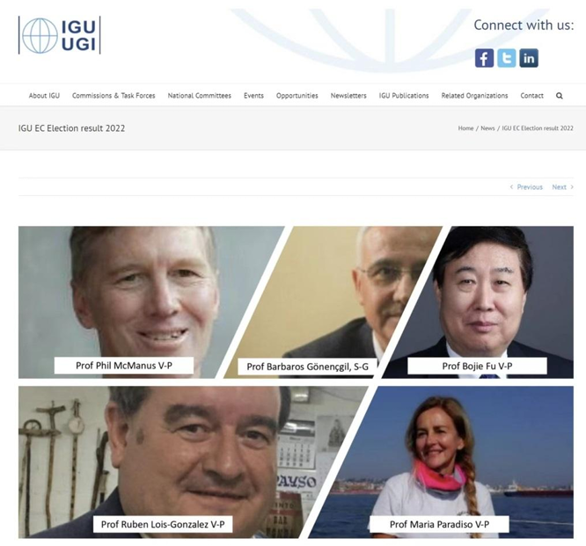Viewport: 586px width, 546px height.
Task: Open Commissions & Task Forces menu
Action: coord(114,96)
